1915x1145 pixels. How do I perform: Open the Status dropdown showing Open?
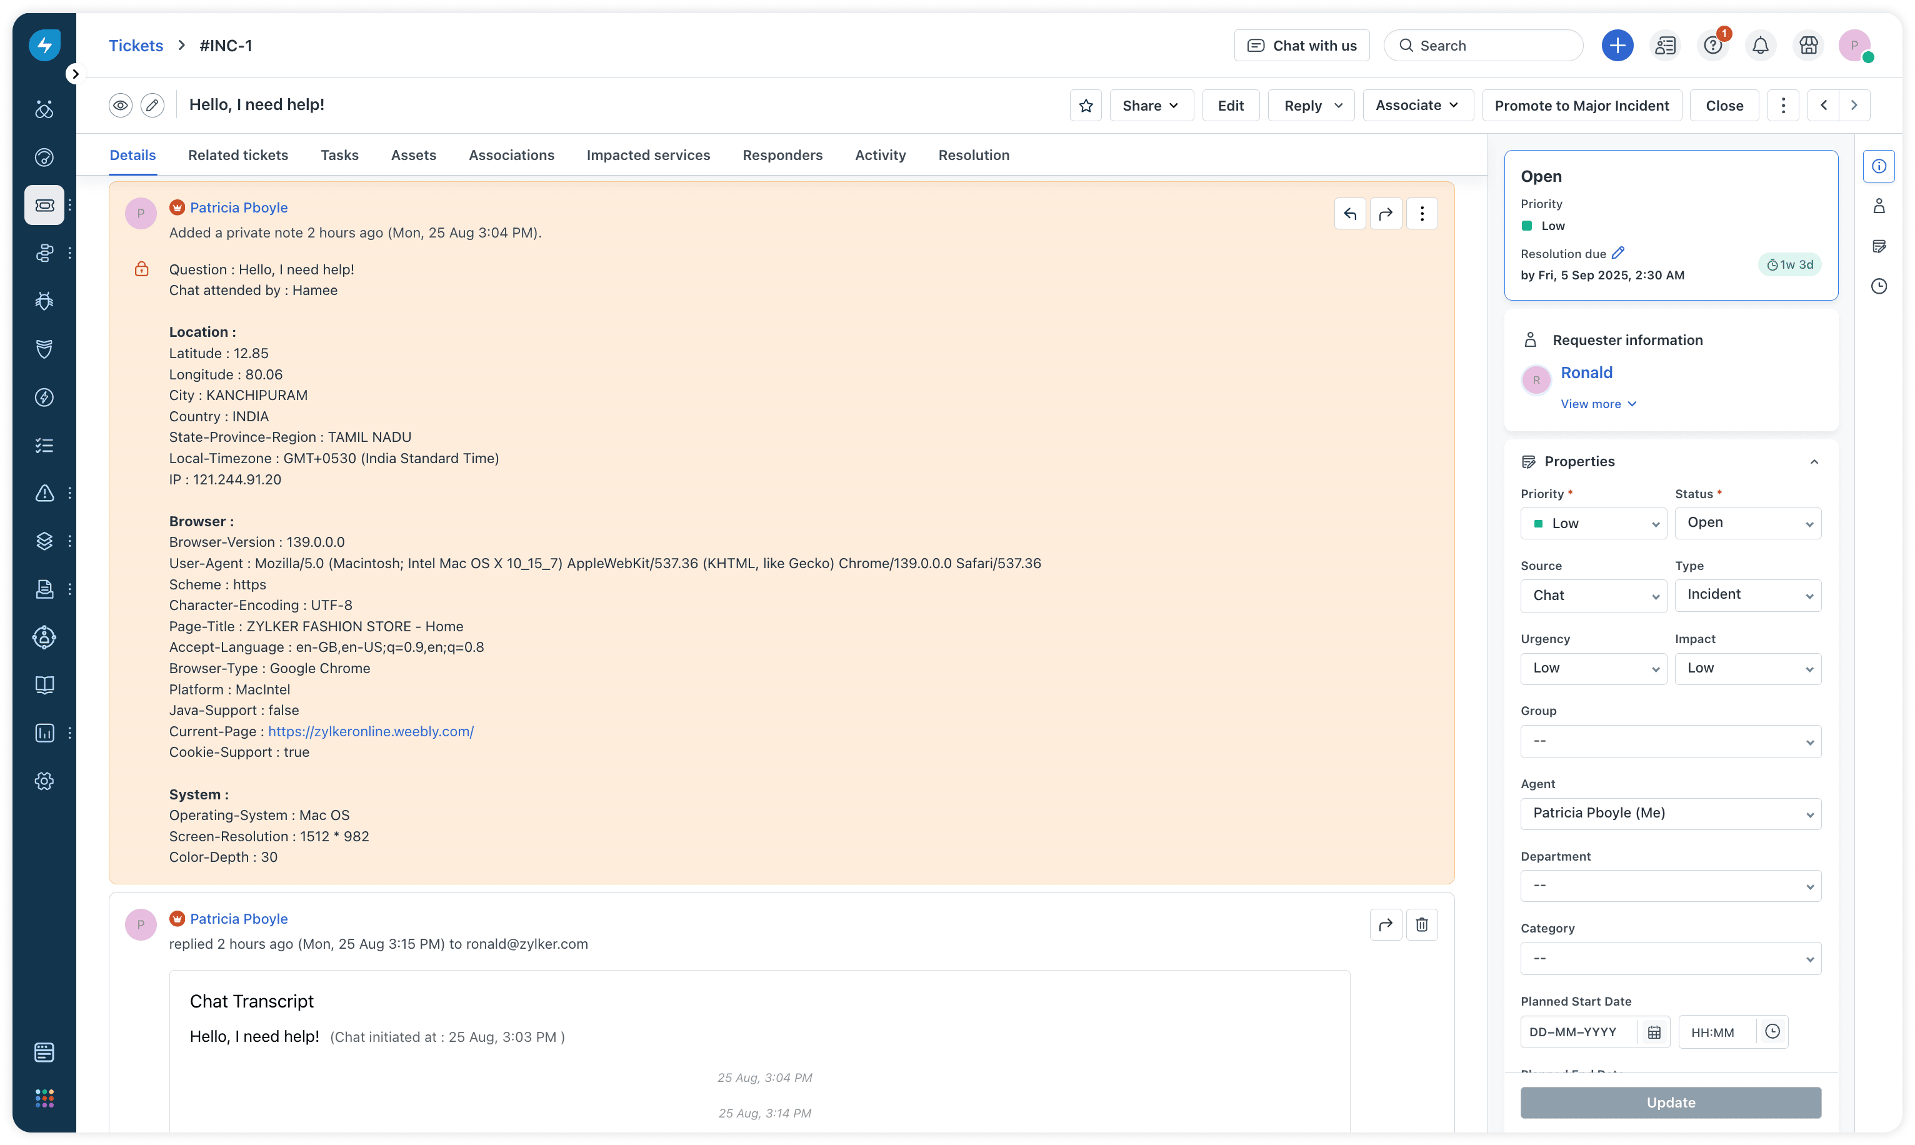[x=1747, y=523]
